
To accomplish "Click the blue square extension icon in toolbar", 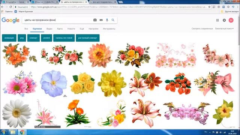I will 223,7.
